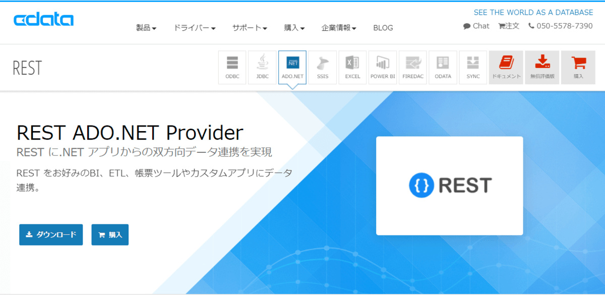The height and width of the screenshot is (295, 605).
Task: Select the OData icon
Action: (443, 68)
